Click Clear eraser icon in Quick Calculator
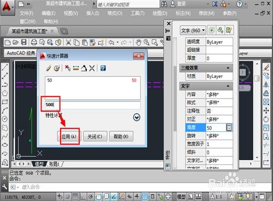 pos(49,68)
